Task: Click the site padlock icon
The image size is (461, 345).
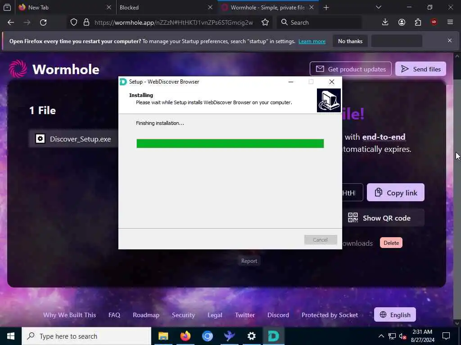Action: point(86,22)
